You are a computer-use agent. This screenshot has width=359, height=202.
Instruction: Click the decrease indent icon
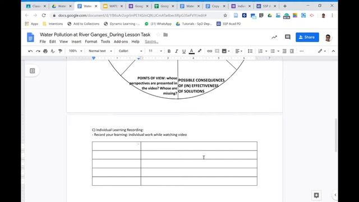click(284, 51)
